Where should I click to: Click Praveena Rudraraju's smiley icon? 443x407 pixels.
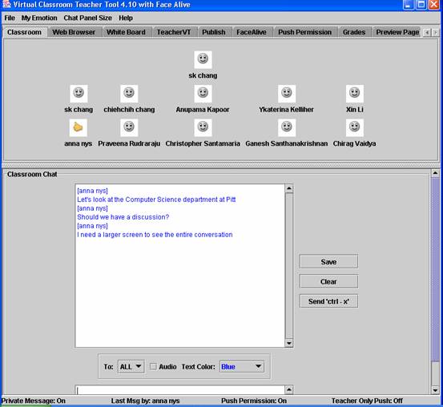click(129, 127)
